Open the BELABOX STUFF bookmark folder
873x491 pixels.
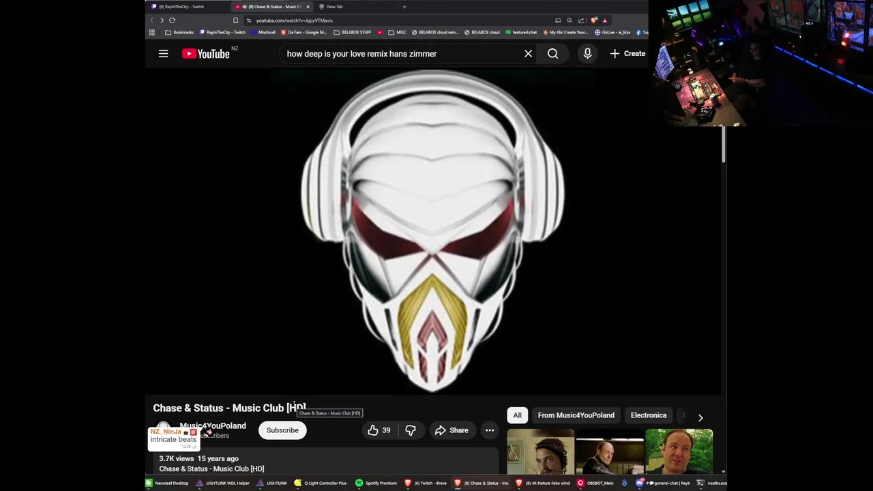click(x=352, y=32)
